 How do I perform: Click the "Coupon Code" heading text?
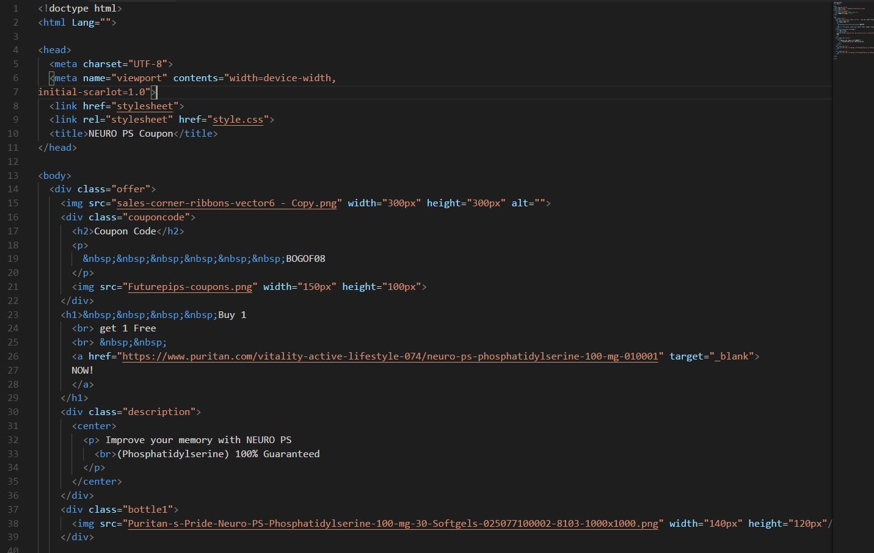click(x=125, y=231)
